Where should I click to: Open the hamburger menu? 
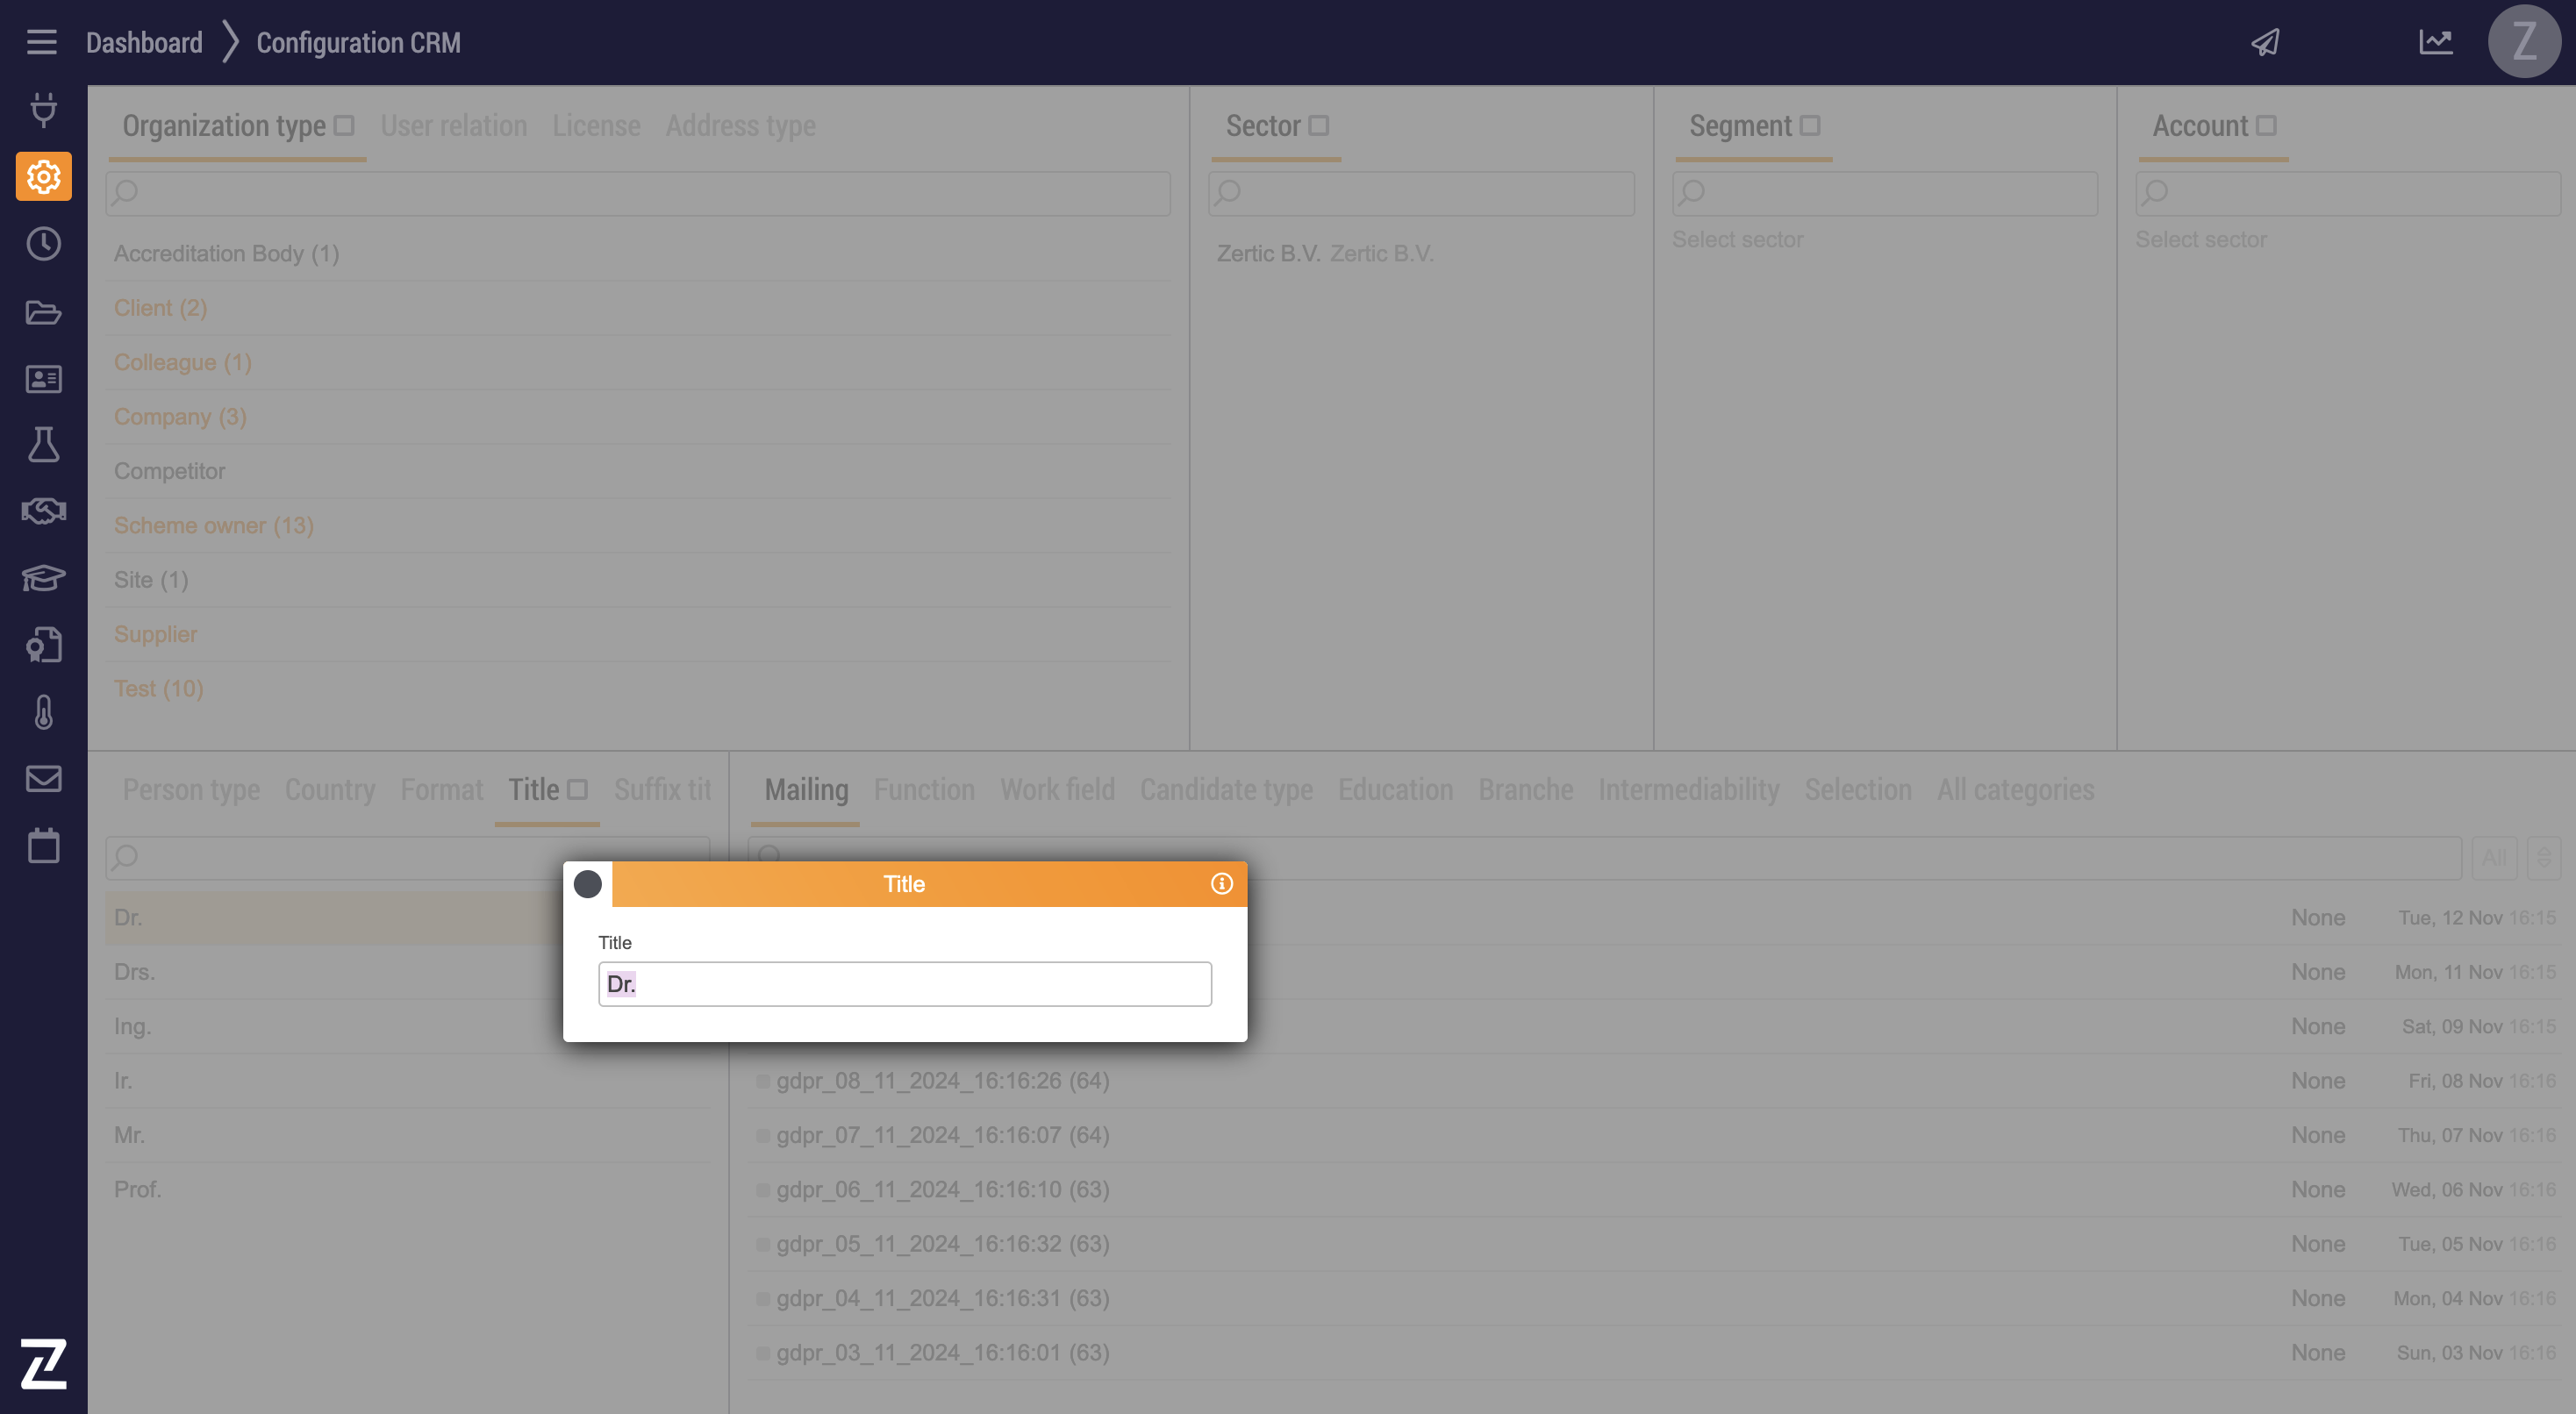point(42,42)
